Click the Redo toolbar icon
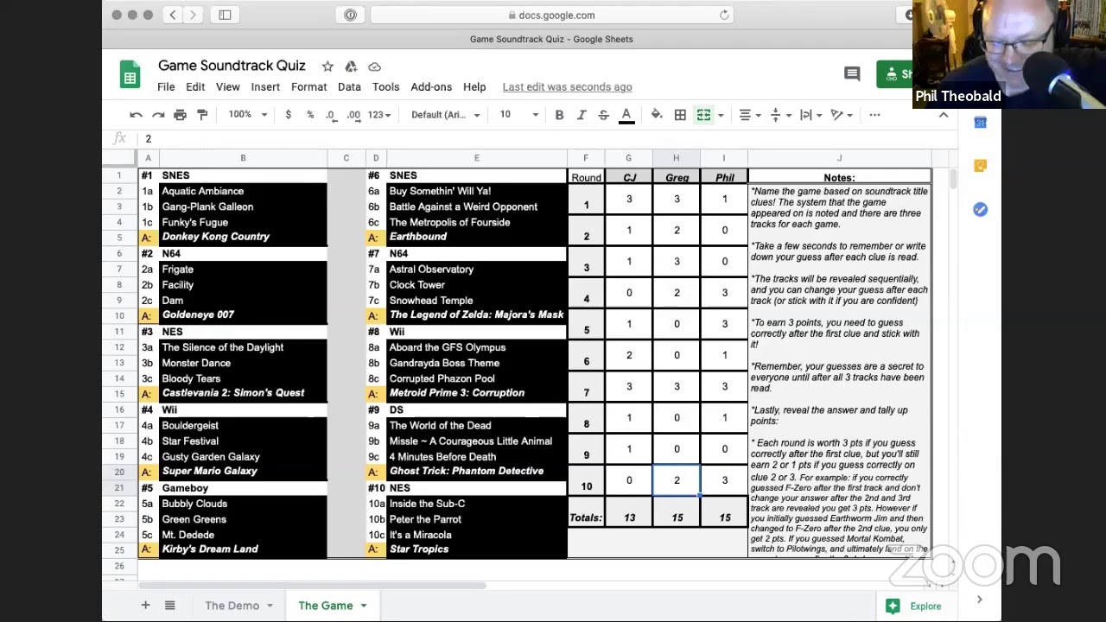The width and height of the screenshot is (1106, 622). [x=158, y=115]
